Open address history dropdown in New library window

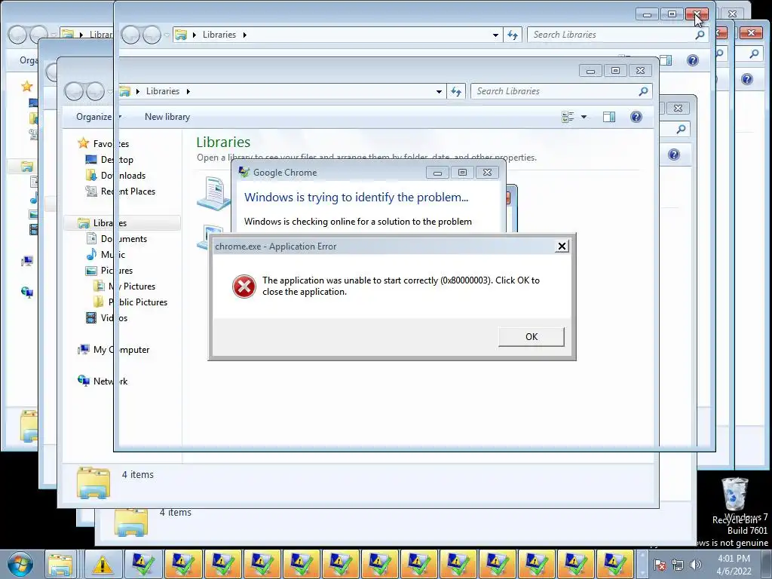point(439,91)
